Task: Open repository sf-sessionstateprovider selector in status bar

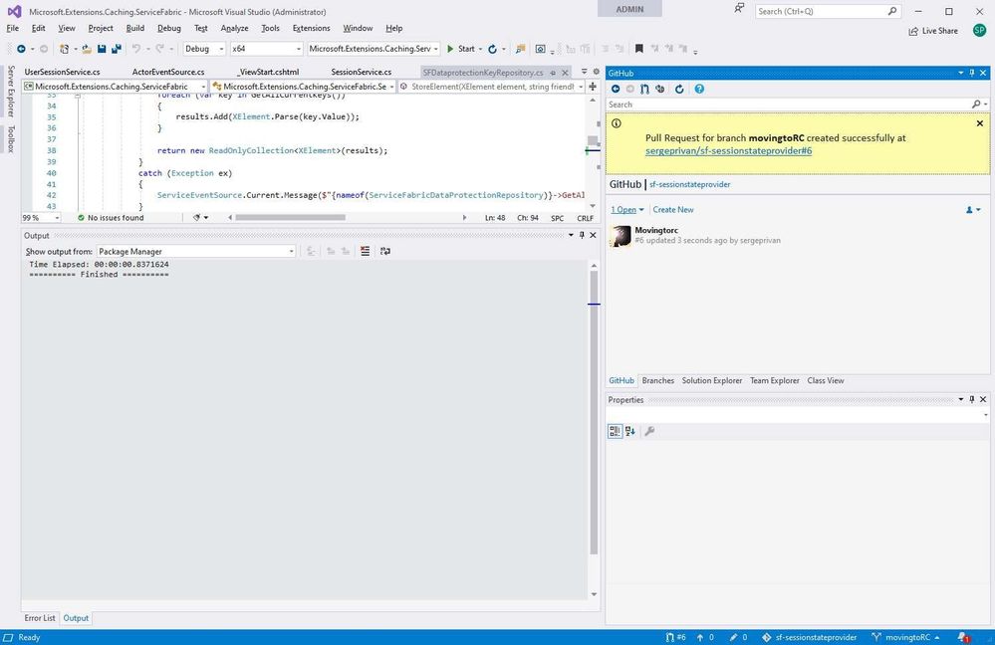Action: 810,637
